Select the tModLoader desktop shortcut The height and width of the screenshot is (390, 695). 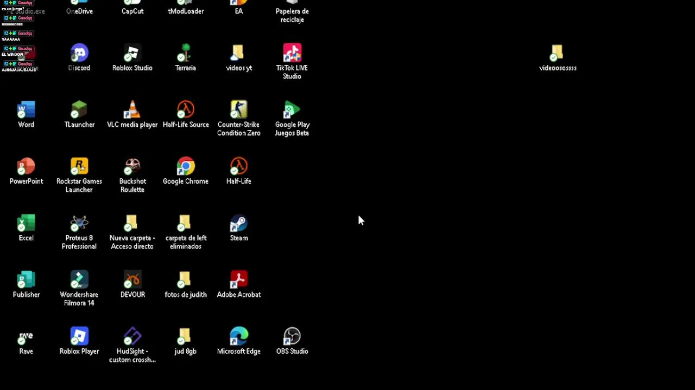click(x=186, y=8)
